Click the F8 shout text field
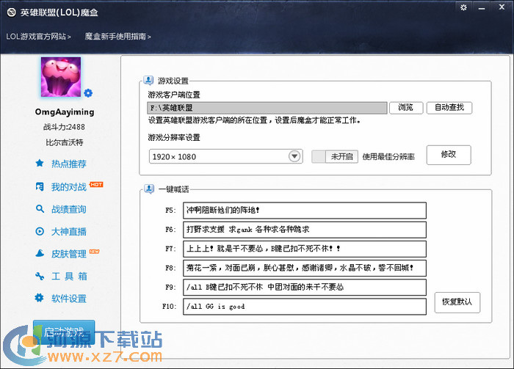Image resolution: width=514 pixels, height=369 pixels. 305,268
